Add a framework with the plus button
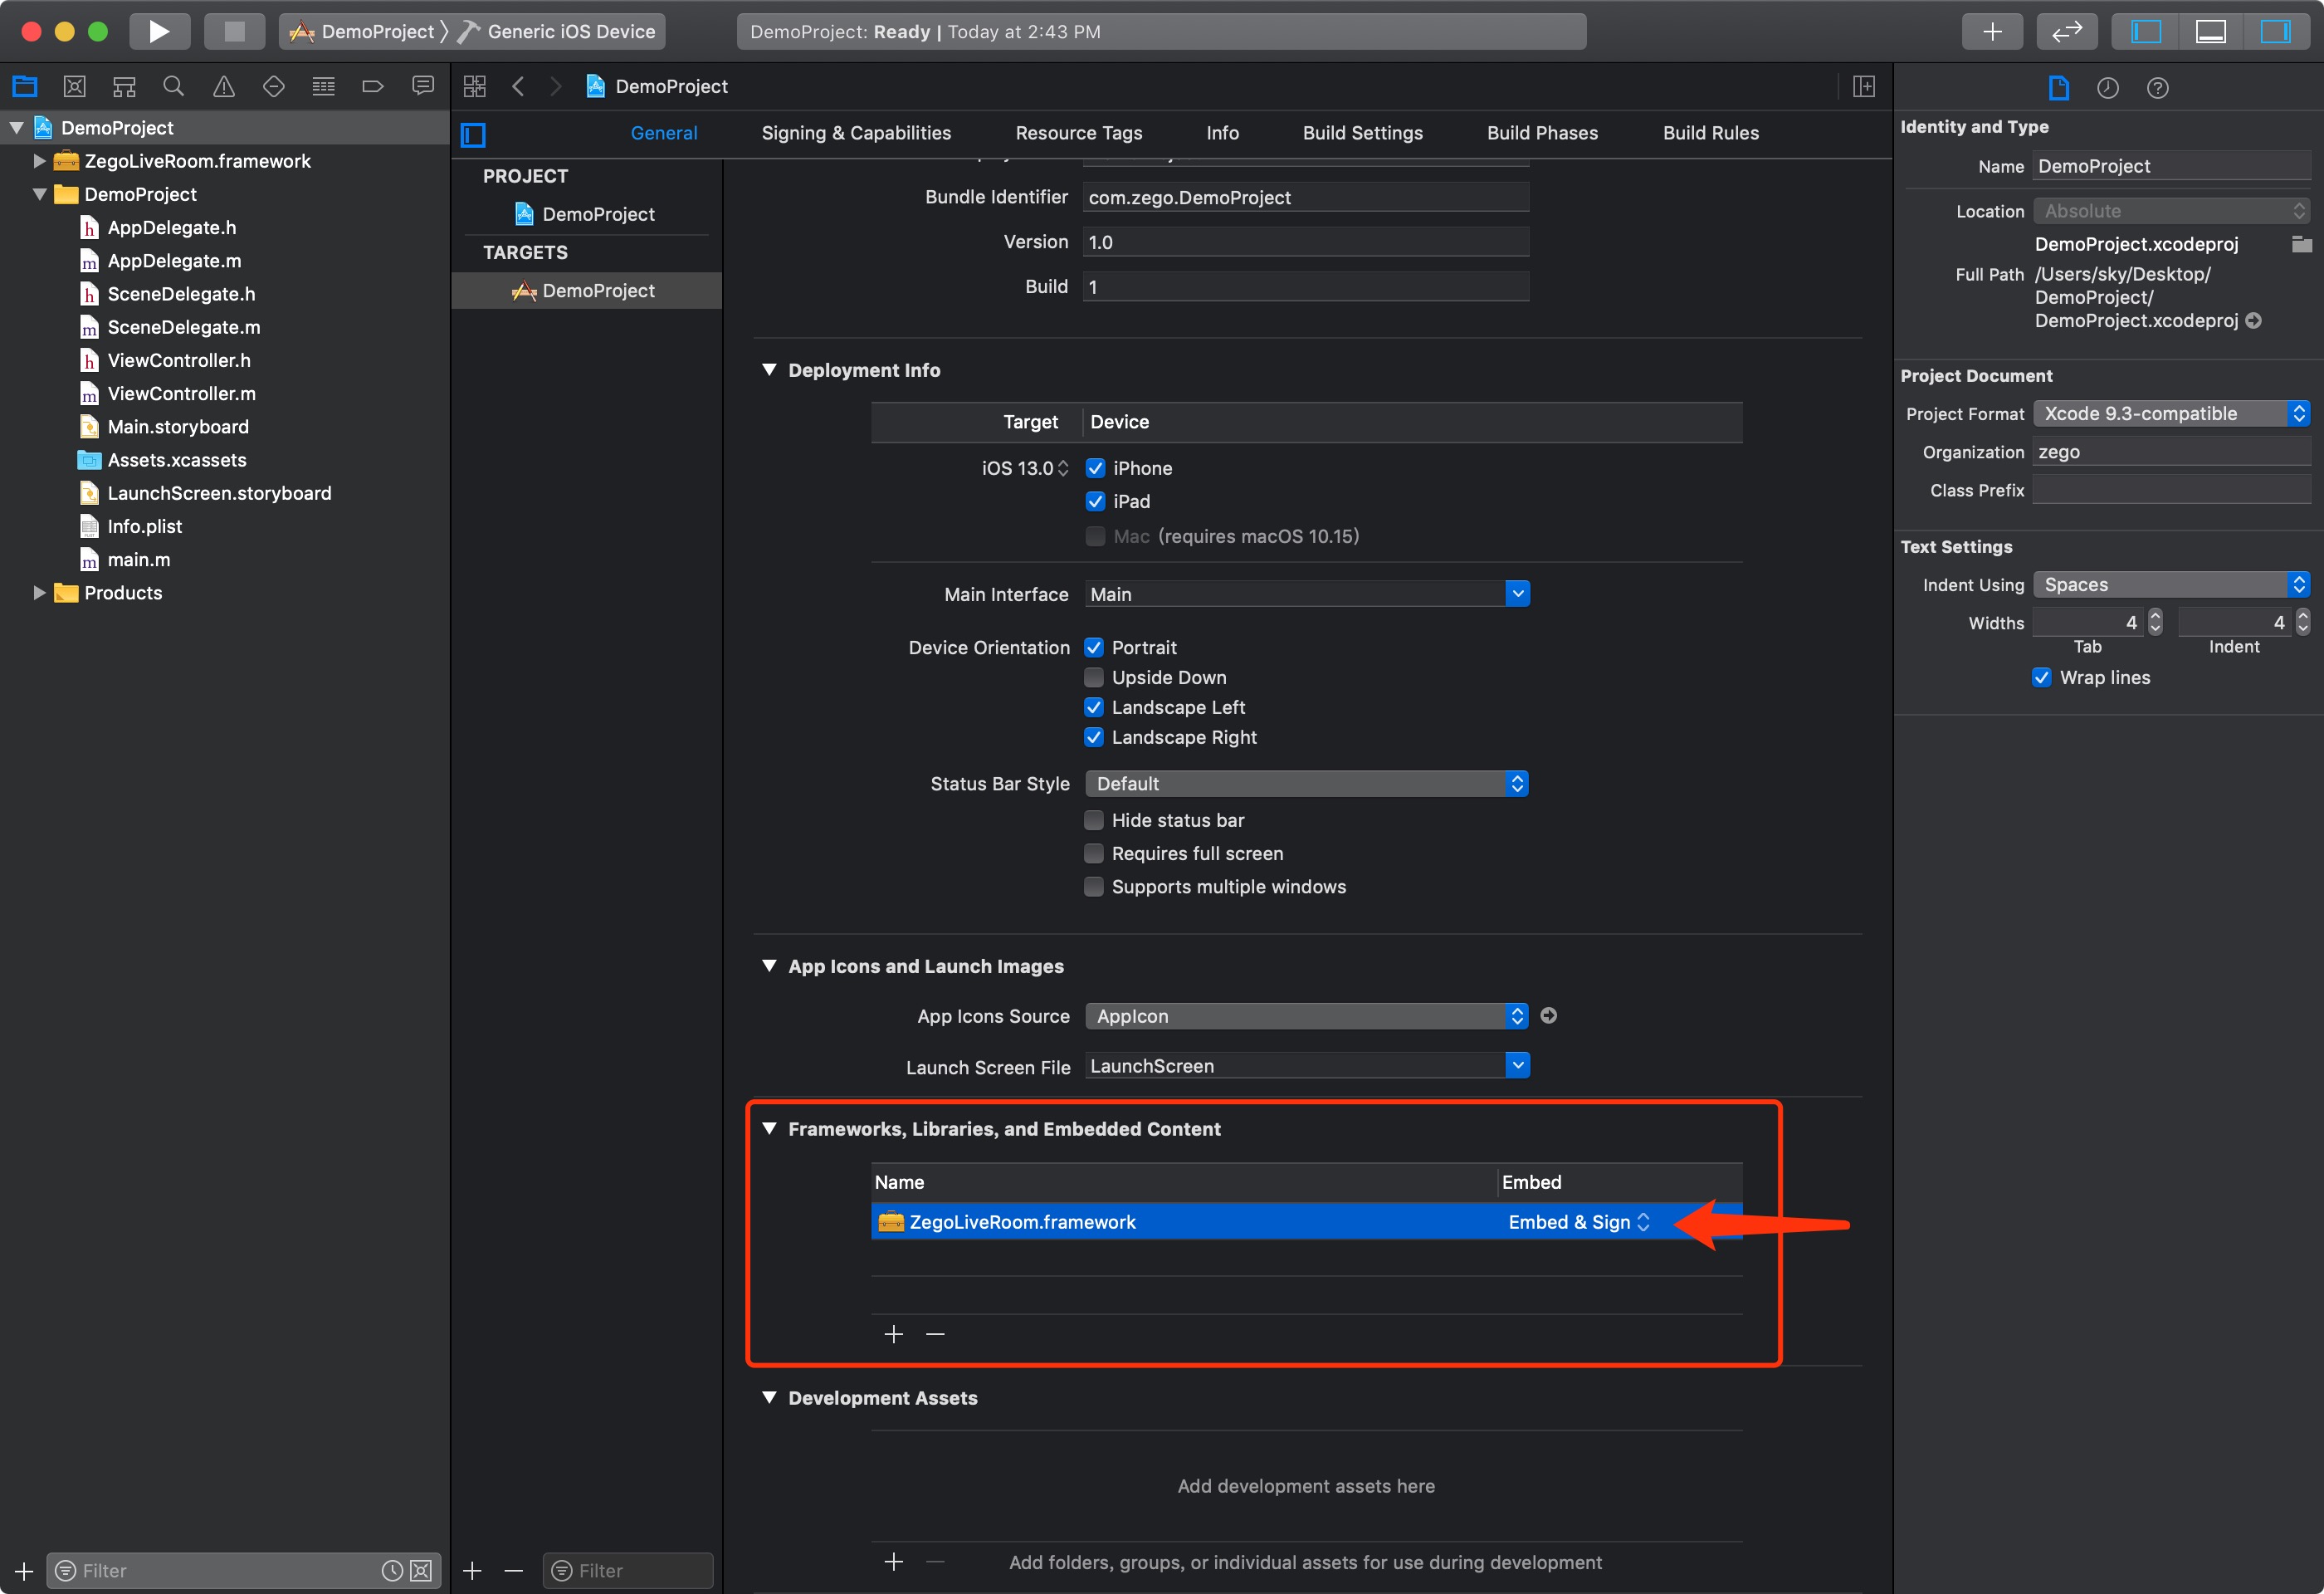The height and width of the screenshot is (1594, 2324). (894, 1334)
